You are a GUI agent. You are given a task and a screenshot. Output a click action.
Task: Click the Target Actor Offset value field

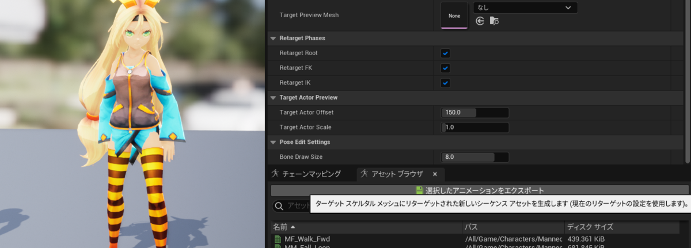click(475, 112)
